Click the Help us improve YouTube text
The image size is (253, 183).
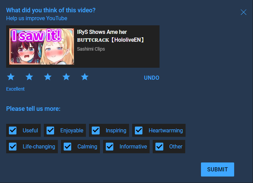(37, 18)
